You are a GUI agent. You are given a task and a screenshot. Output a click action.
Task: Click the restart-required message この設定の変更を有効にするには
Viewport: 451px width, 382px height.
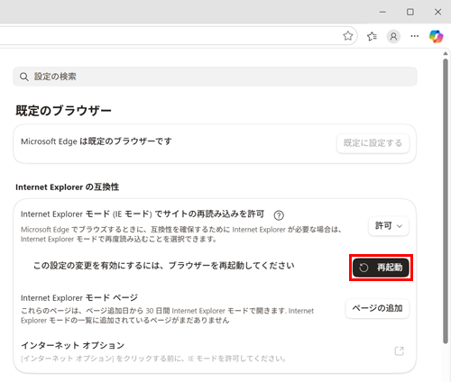point(163,266)
